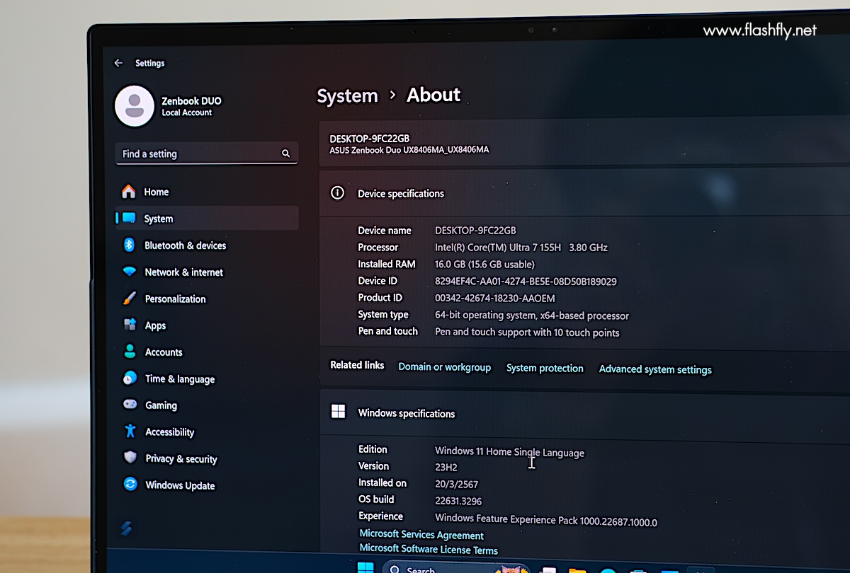Click the System breadcrumb in the title
850x573 pixels.
(347, 96)
